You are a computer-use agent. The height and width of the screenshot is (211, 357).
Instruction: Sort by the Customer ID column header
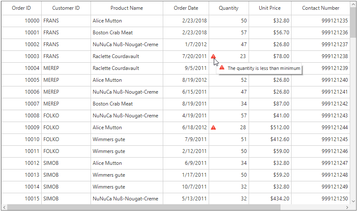click(66, 8)
